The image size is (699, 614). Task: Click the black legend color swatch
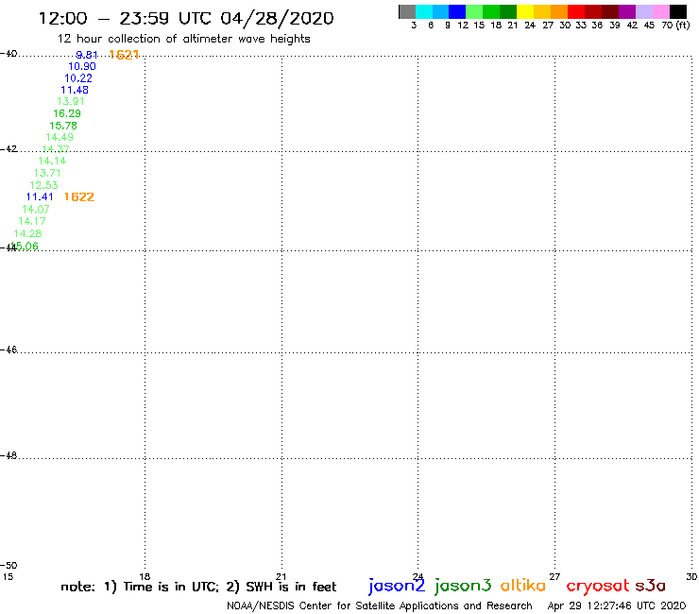677,11
